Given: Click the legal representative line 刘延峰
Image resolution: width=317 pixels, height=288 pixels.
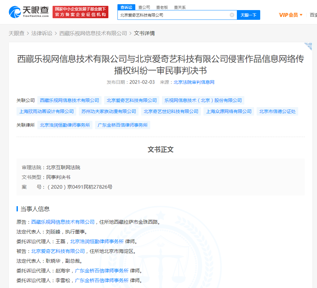Looking at the screenshot, I should [x=52, y=232].
